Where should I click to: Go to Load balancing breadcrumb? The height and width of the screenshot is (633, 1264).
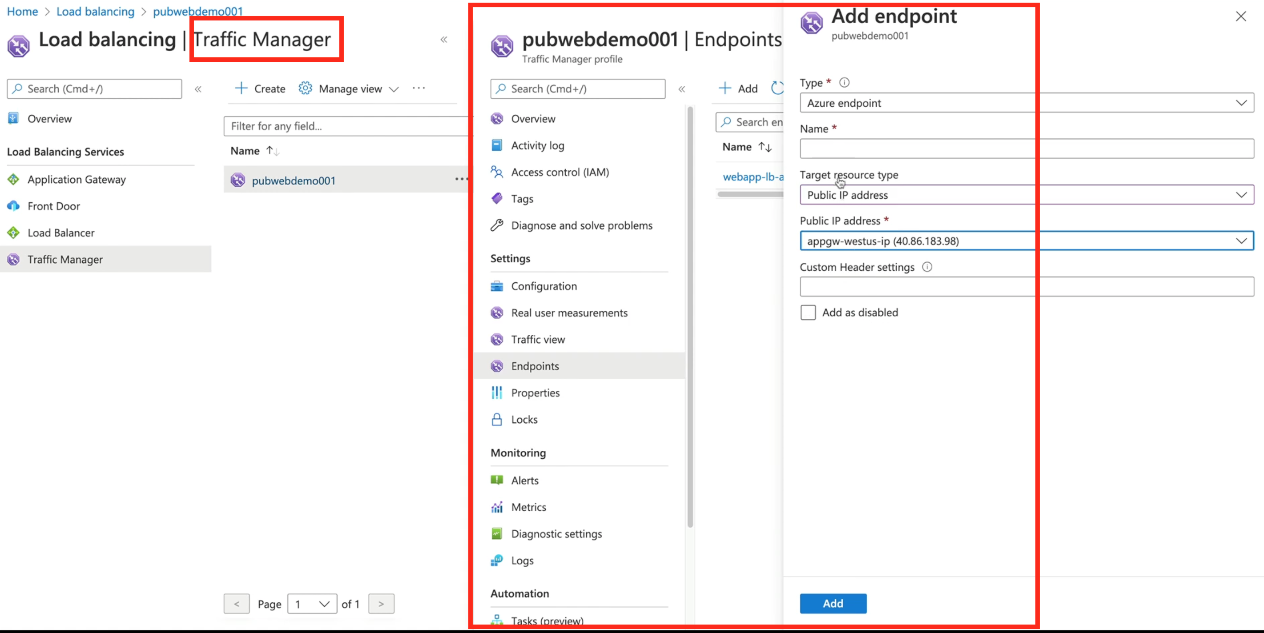point(95,11)
